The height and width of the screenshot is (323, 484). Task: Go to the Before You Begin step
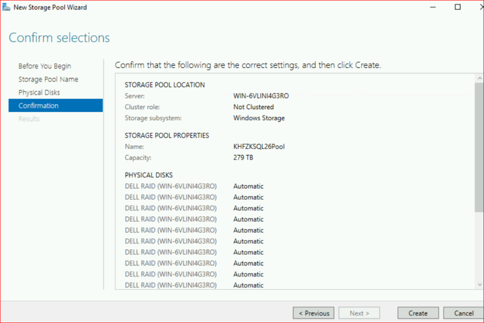[44, 66]
